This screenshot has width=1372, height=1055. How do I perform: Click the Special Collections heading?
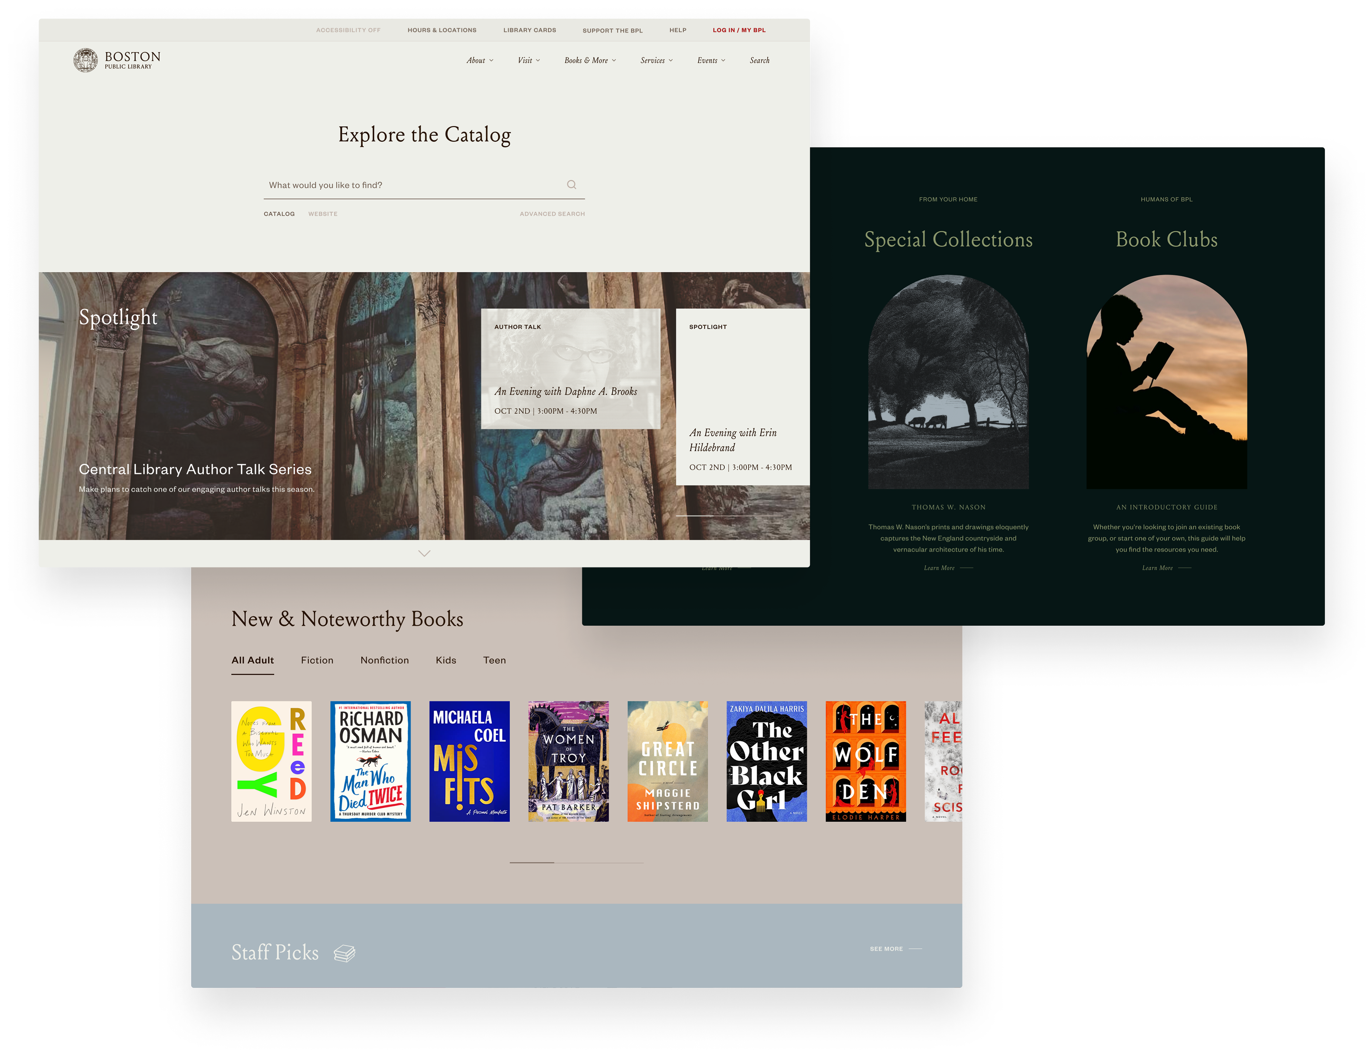pyautogui.click(x=948, y=239)
